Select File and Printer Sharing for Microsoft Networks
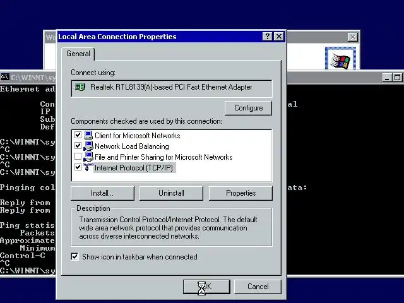 [163, 157]
